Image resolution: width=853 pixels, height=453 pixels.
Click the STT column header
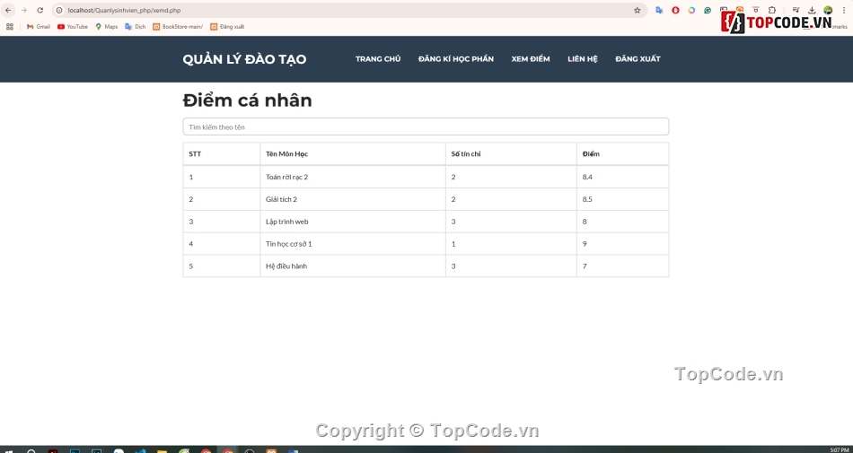pyautogui.click(x=222, y=153)
